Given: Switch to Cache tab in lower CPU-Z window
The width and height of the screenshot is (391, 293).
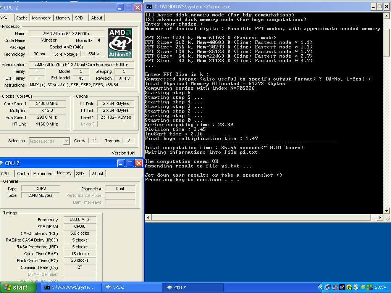Looking at the screenshot, I should pos(23,174).
